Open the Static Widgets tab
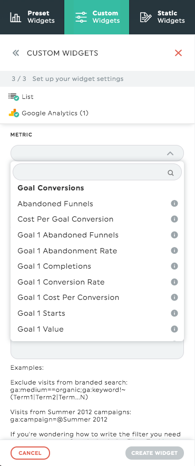Viewport: 195px width, 466px height. tap(162, 17)
